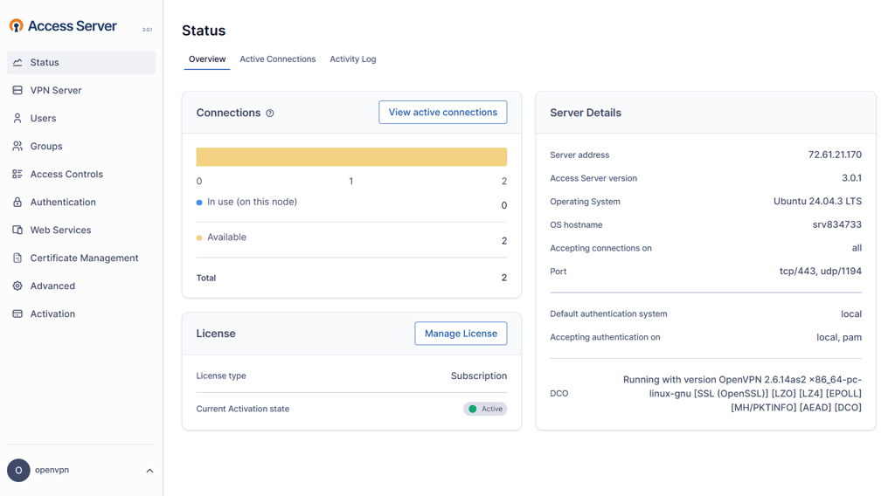Click the server address 72.61.21.170
Screen dimensions: 895x496
(835, 155)
